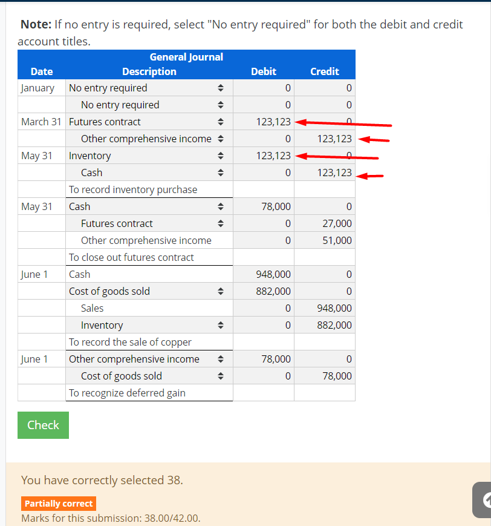Image resolution: width=491 pixels, height=526 pixels.
Task: Edit Cash credit 123,123 field
Action: point(325,173)
